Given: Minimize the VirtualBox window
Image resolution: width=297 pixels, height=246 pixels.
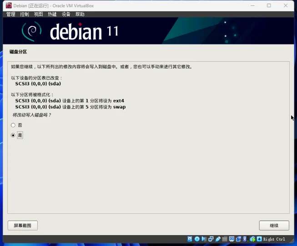Looking at the screenshot, I should 252,5.
